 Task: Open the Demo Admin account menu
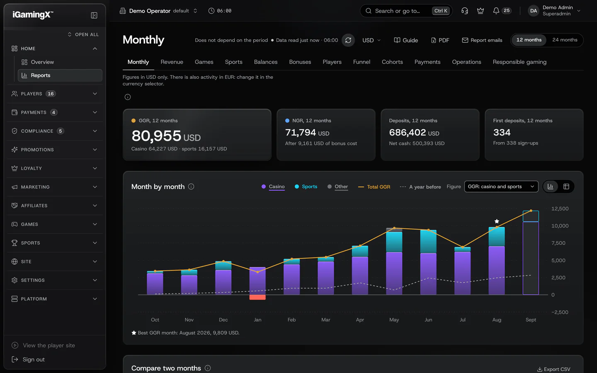(555, 11)
